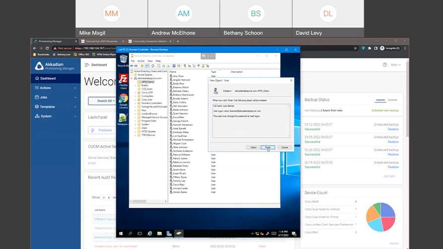Screen dimensions: 443x249
Task: Click the Create new user icon in AD toolbar
Action: pos(185,66)
